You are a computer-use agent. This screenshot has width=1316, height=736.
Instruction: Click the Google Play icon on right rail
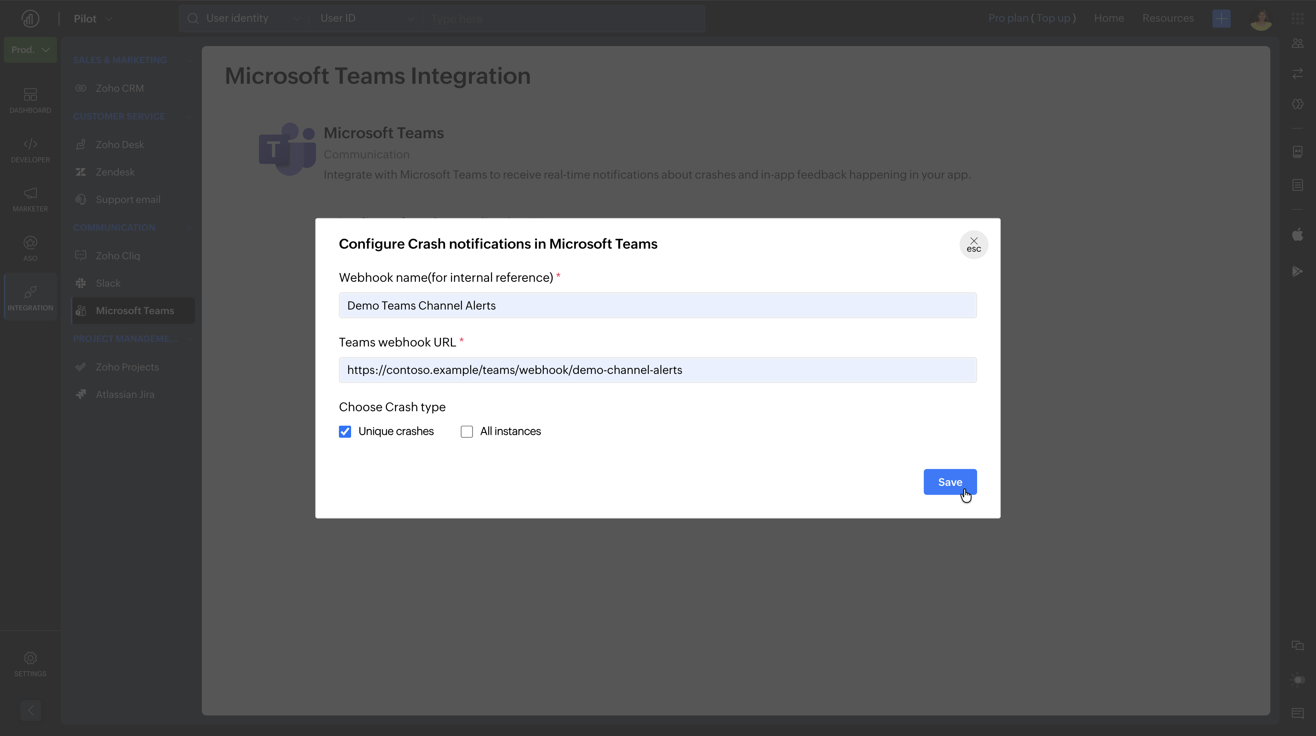click(1297, 271)
